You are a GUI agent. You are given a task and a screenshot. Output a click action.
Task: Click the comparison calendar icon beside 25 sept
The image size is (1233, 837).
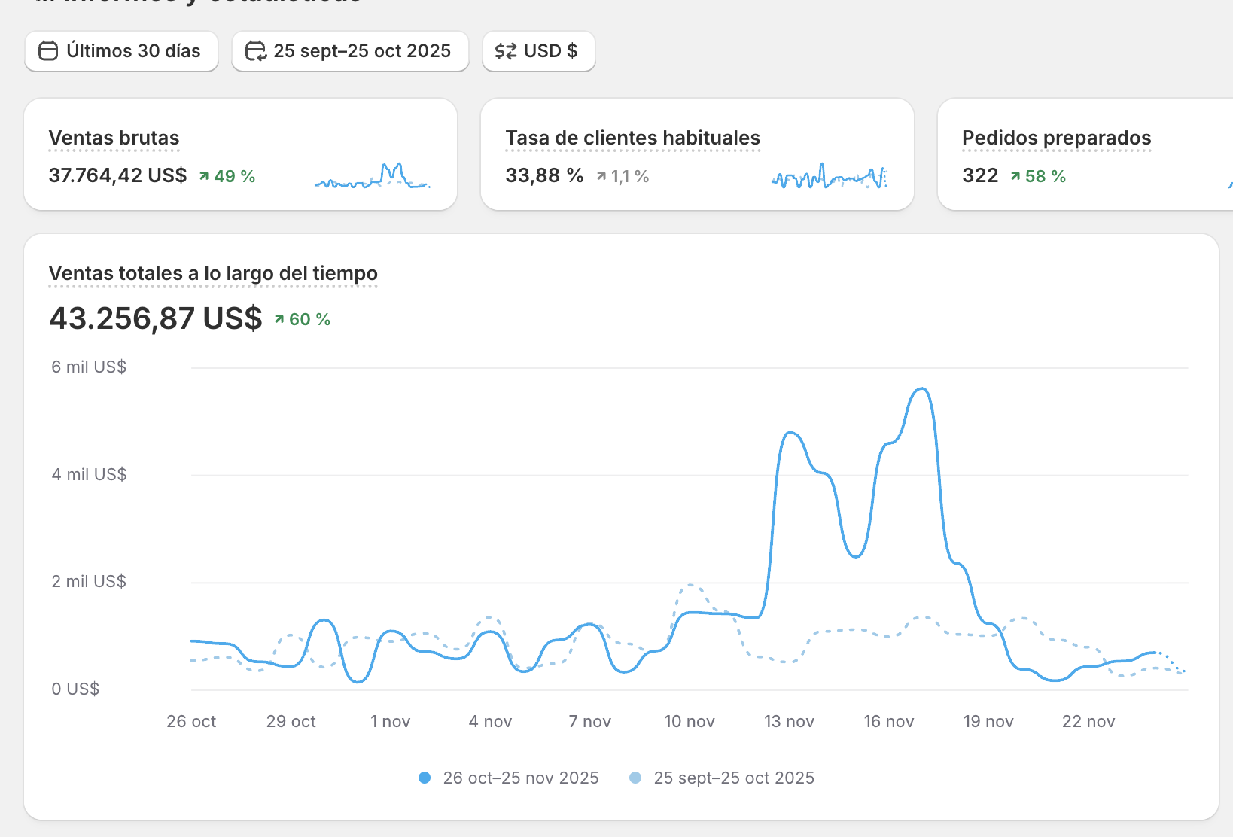coord(256,51)
